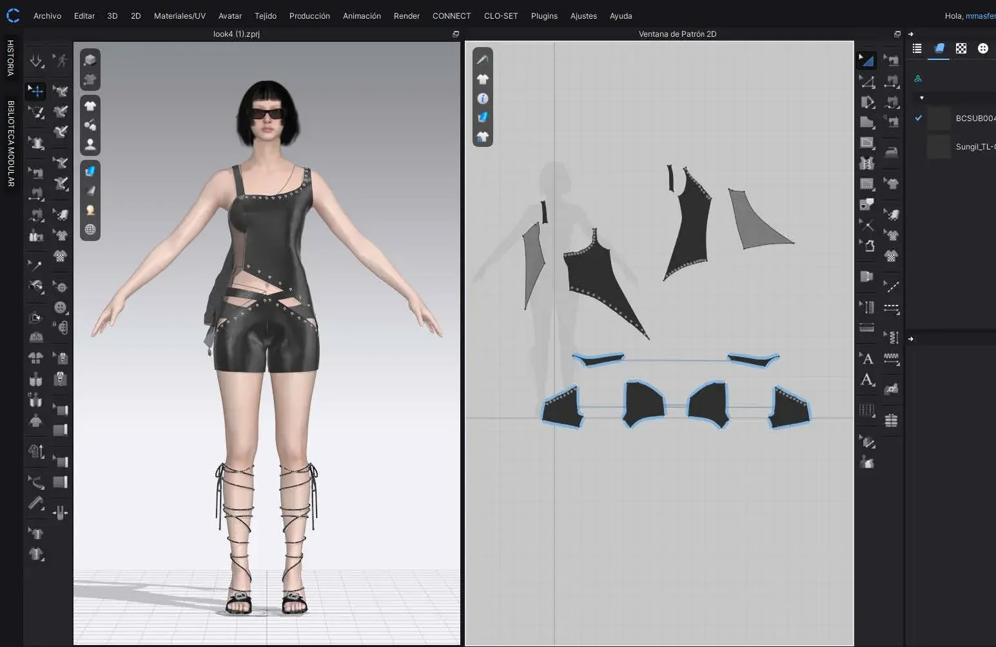
Task: Open the Render menu
Action: [407, 15]
